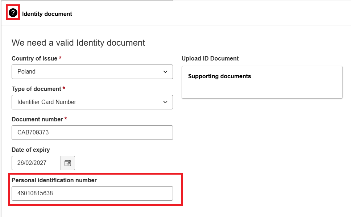The image size is (351, 217).
Task: Expand the Type of document chevron arrow
Action: coord(165,102)
